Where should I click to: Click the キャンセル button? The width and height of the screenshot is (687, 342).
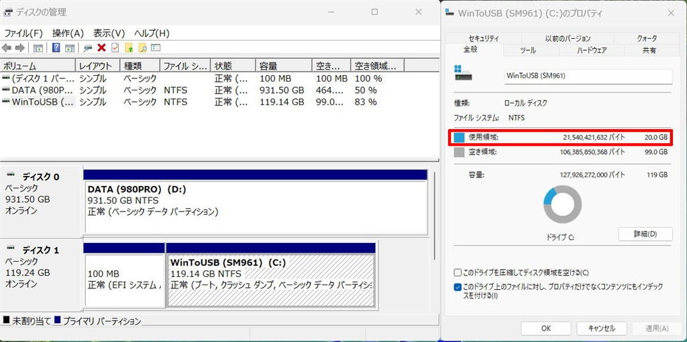pyautogui.click(x=602, y=328)
